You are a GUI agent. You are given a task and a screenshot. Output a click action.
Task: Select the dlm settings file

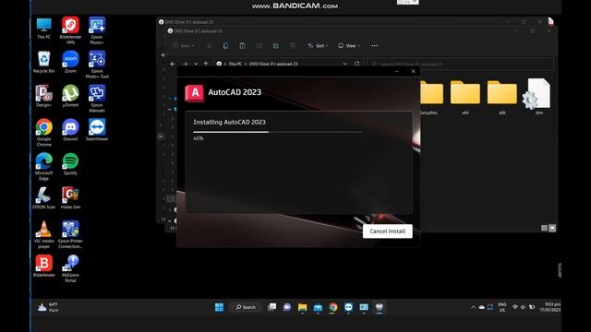coord(537,97)
